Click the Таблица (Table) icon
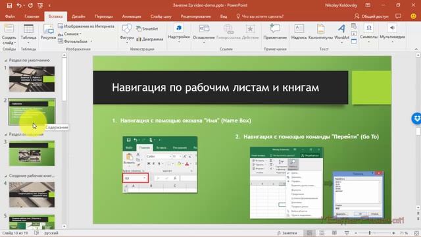This screenshot has width=421, height=237. pos(28,29)
